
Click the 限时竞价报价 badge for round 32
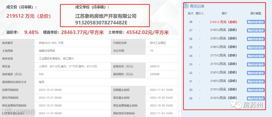coord(256,73)
